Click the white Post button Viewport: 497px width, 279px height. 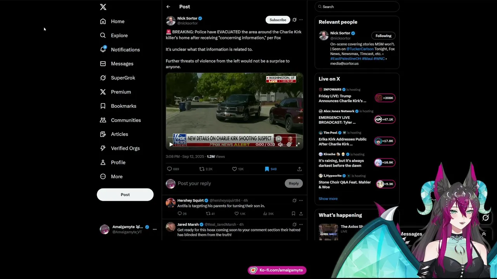tap(125, 195)
